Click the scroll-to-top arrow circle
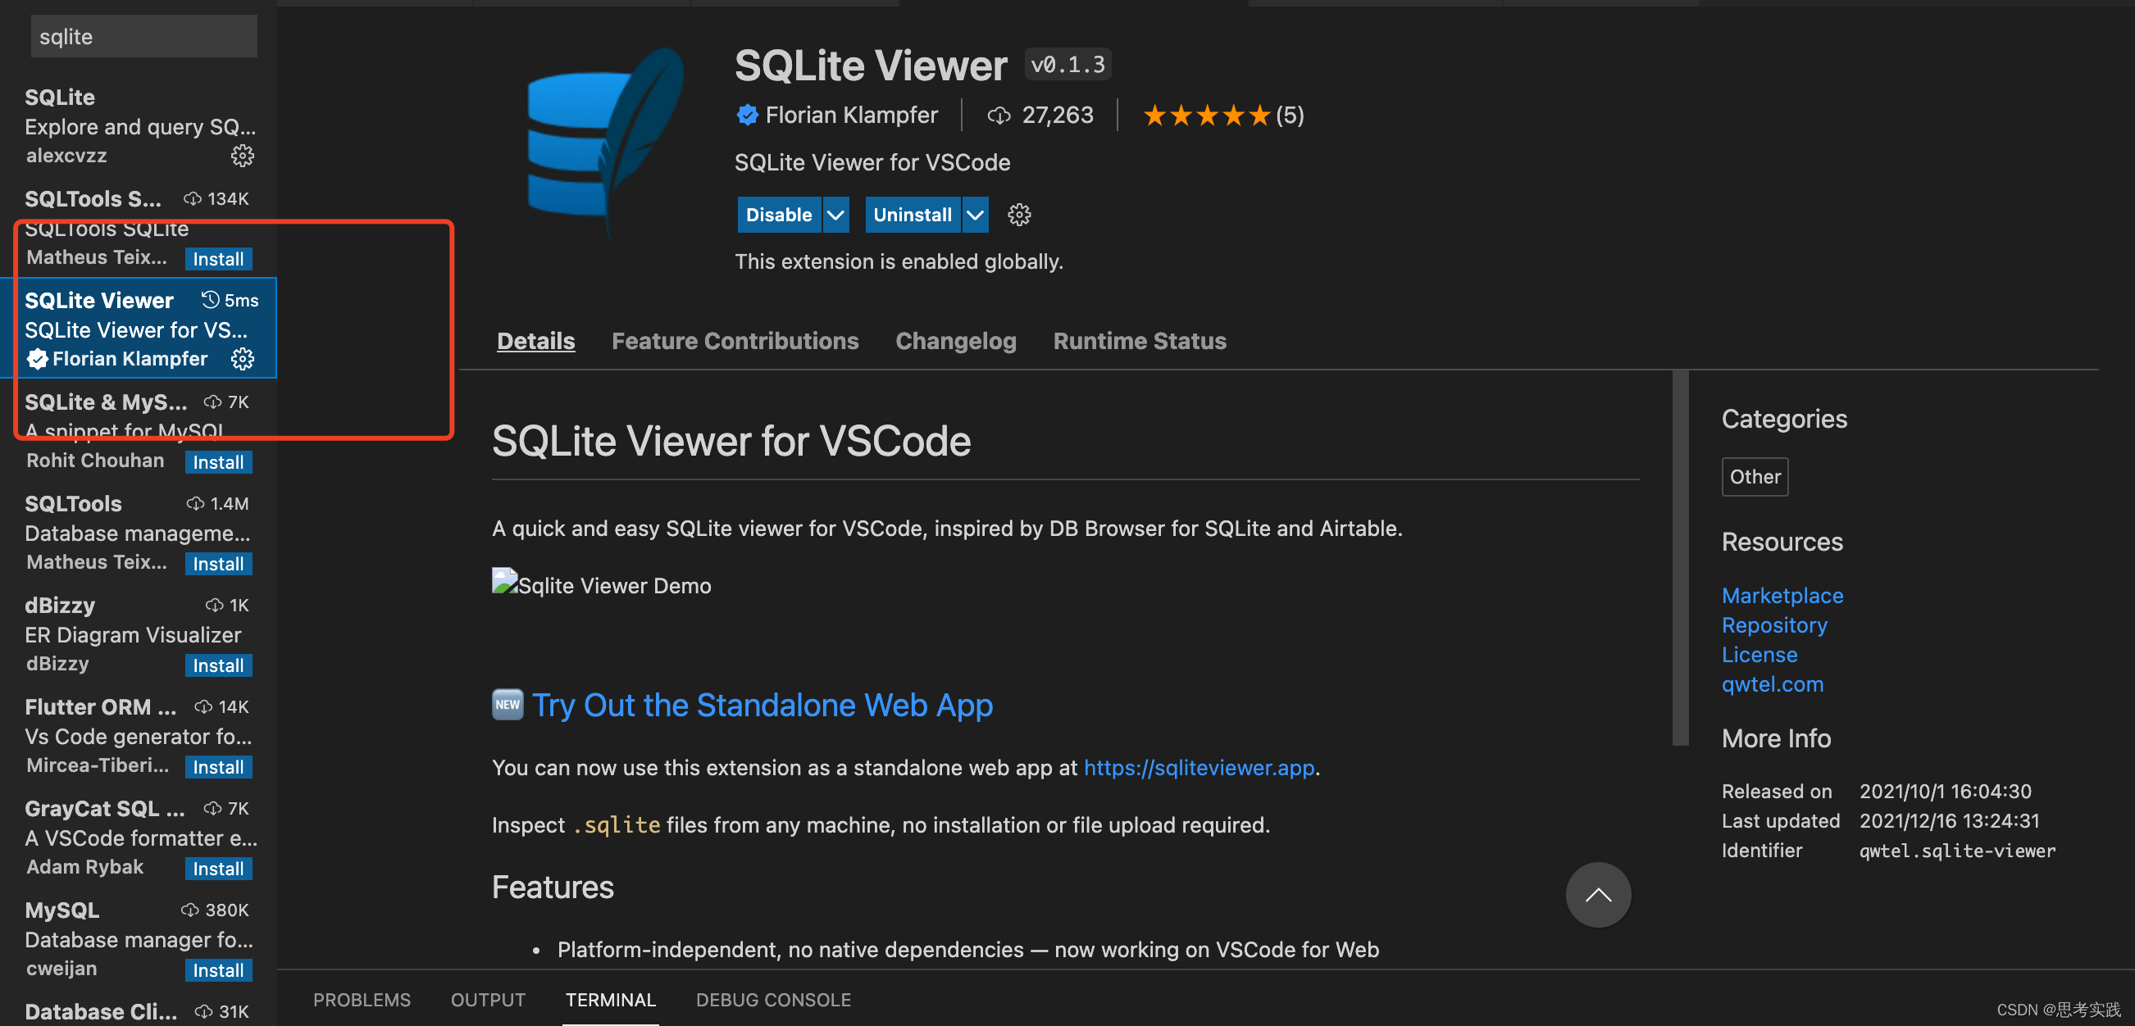This screenshot has width=2135, height=1026. point(1597,894)
